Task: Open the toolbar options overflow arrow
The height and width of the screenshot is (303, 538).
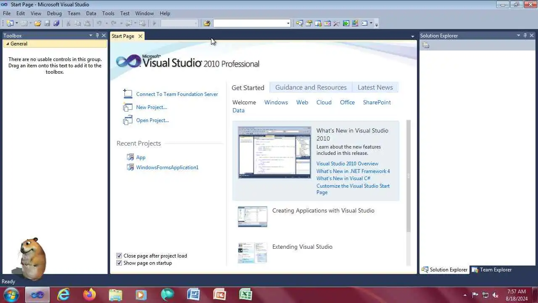Action: [377, 24]
